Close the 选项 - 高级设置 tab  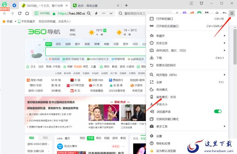click(x=118, y=5)
